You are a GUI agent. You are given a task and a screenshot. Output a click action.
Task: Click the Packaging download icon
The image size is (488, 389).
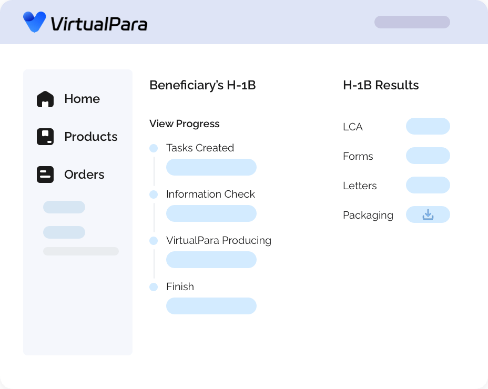coord(428,214)
